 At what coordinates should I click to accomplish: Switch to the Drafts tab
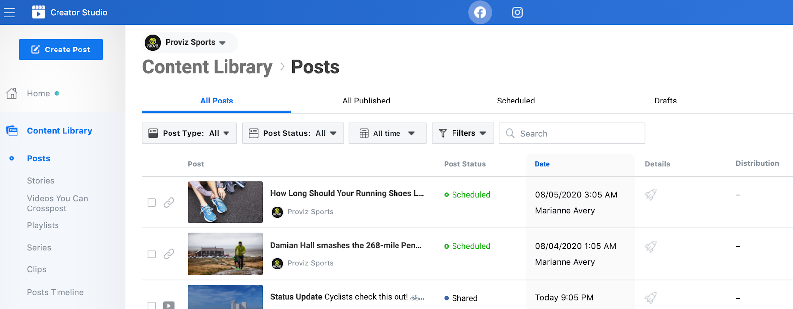coord(665,101)
